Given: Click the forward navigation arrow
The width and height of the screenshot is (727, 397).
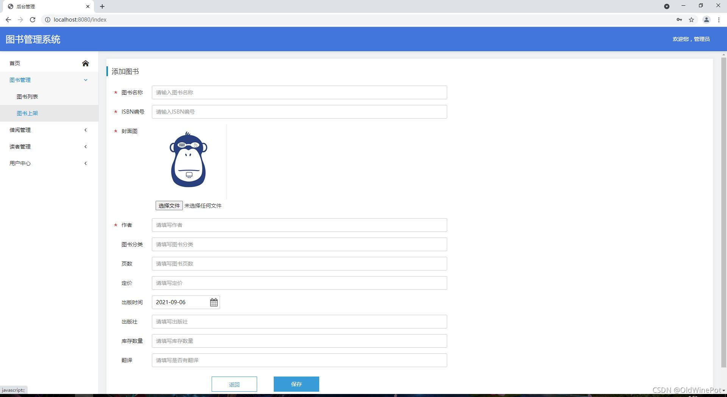Looking at the screenshot, I should [x=20, y=20].
